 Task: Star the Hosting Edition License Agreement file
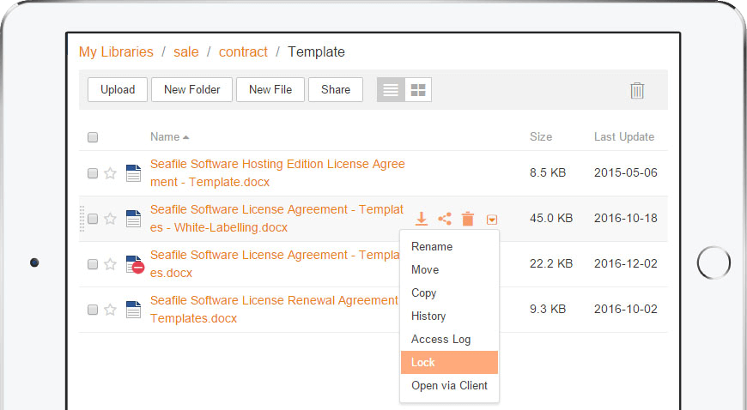tap(110, 173)
